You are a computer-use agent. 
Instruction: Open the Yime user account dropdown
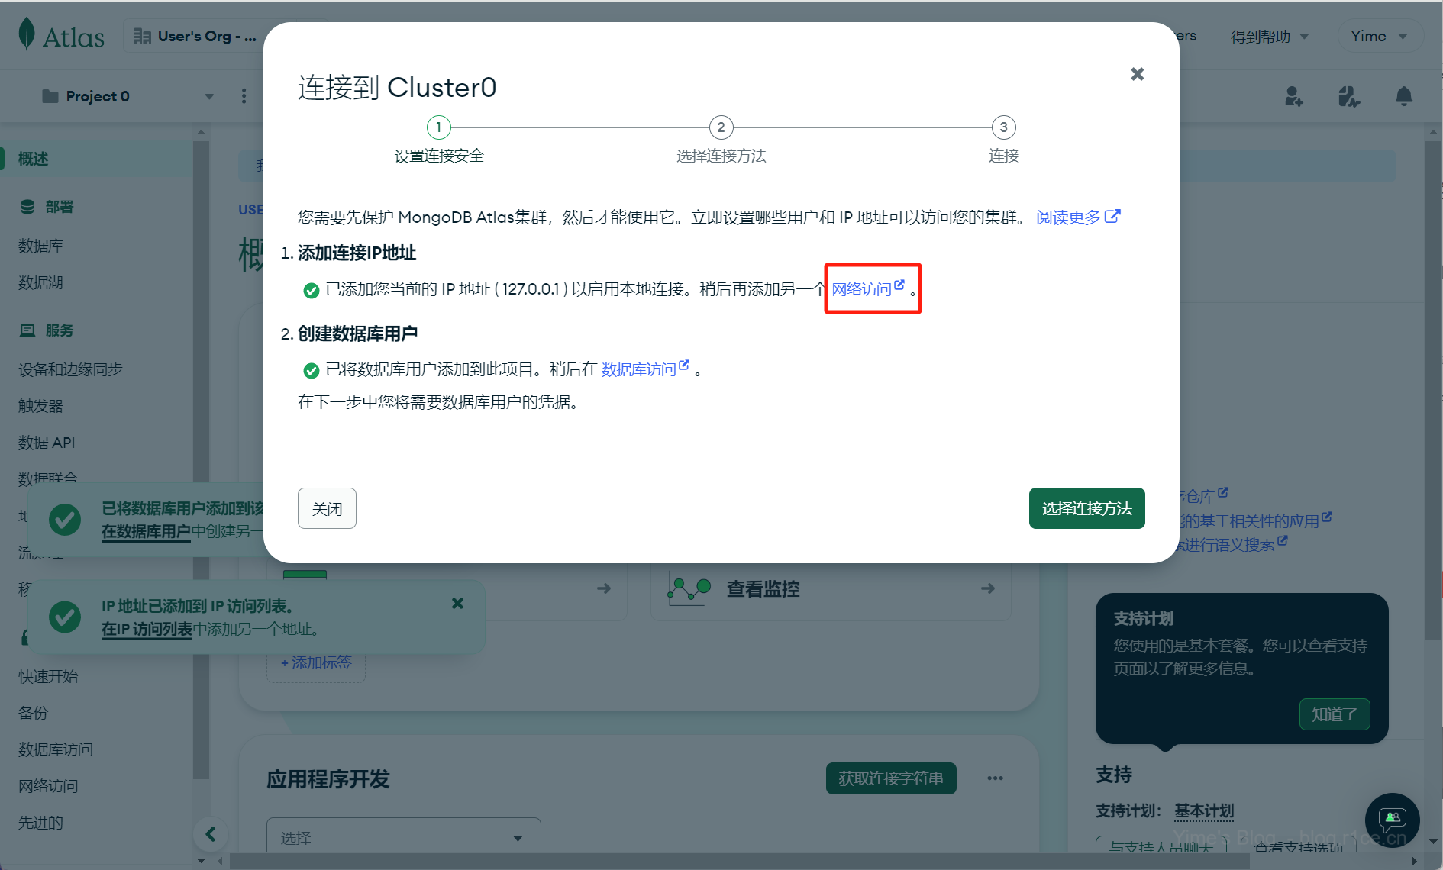point(1379,36)
